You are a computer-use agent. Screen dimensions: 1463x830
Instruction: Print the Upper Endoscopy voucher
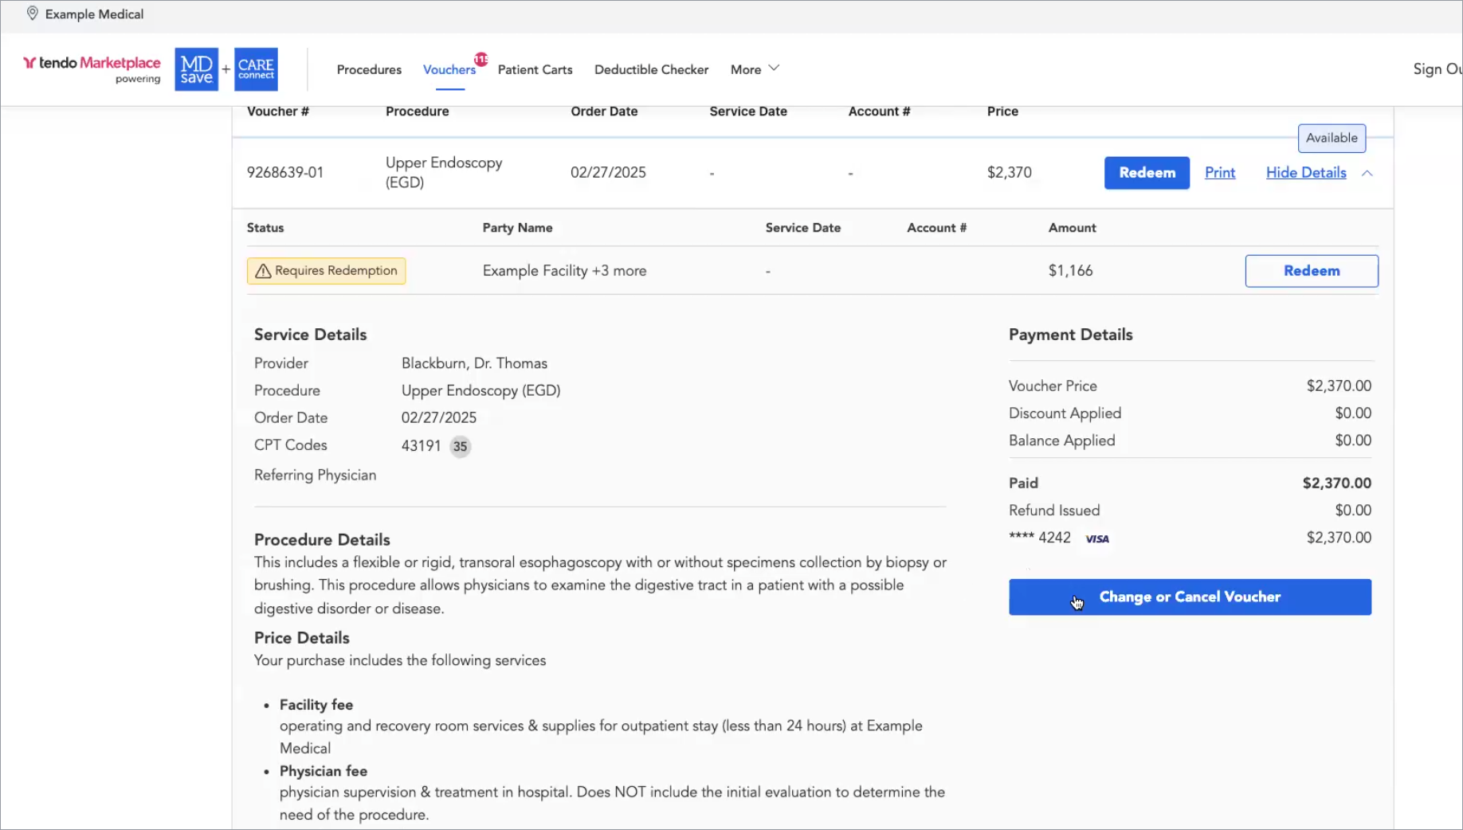[x=1219, y=173]
